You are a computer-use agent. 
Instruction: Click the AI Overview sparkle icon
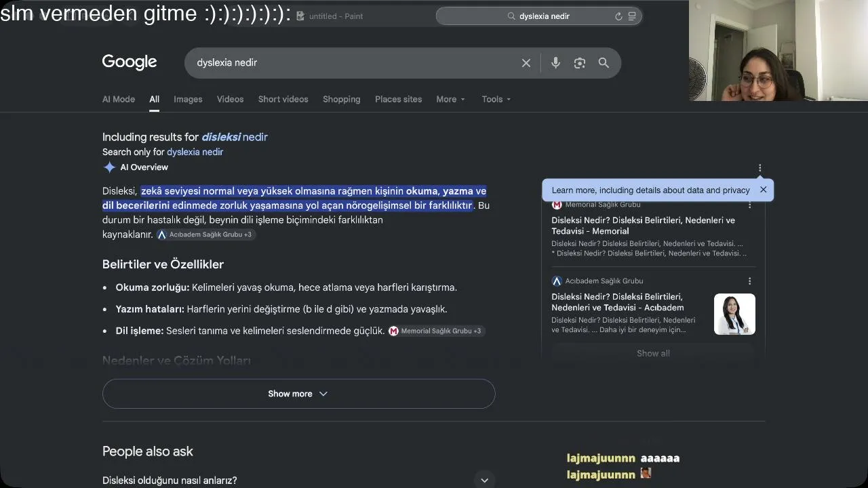[109, 167]
